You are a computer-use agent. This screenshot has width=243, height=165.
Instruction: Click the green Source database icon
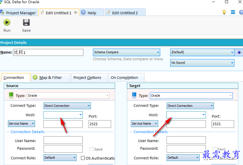[11, 95]
